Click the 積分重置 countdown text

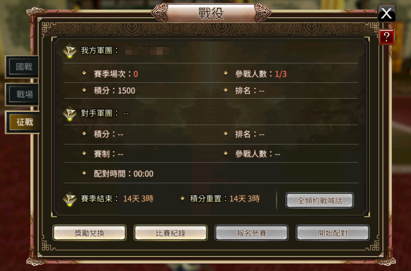point(224,199)
